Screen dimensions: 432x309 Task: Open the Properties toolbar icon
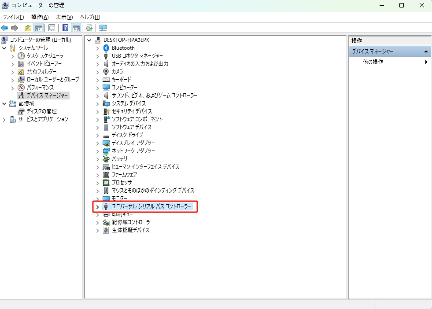52,28
